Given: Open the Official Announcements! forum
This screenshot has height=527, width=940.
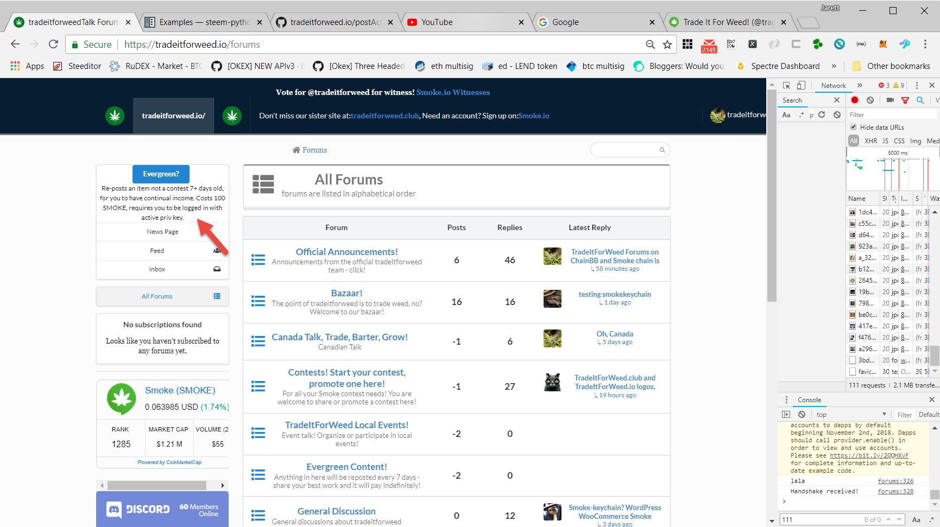Looking at the screenshot, I should [346, 252].
